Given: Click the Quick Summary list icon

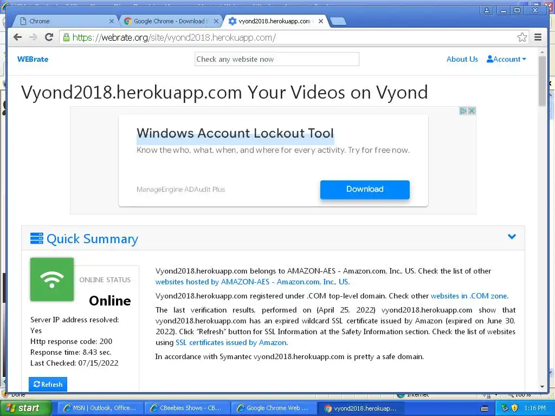Looking at the screenshot, I should click(37, 238).
